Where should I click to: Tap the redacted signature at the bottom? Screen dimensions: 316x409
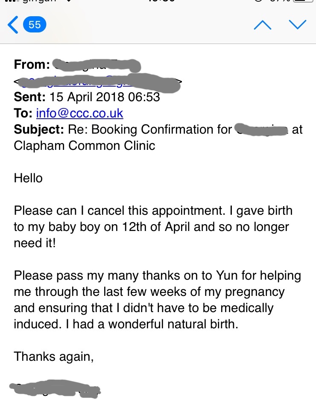(x=55, y=389)
